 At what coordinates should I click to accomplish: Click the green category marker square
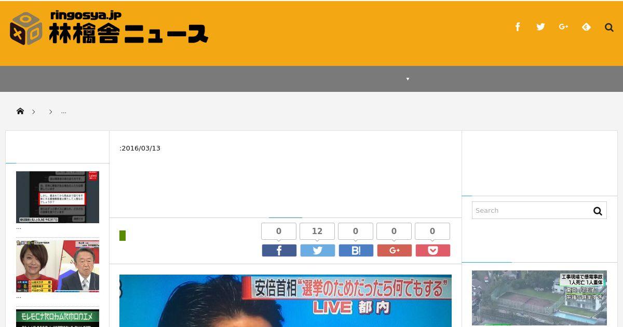point(123,236)
